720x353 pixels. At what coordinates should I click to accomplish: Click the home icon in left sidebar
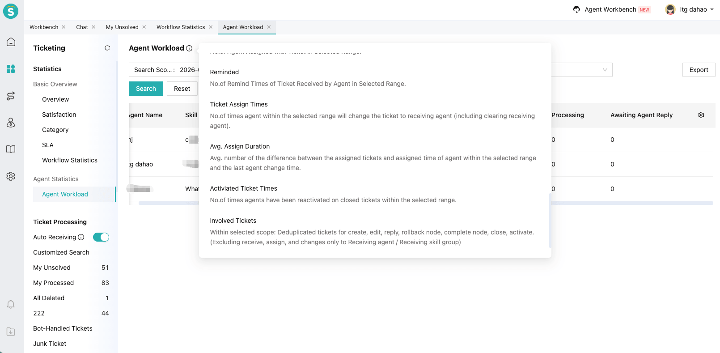point(11,42)
